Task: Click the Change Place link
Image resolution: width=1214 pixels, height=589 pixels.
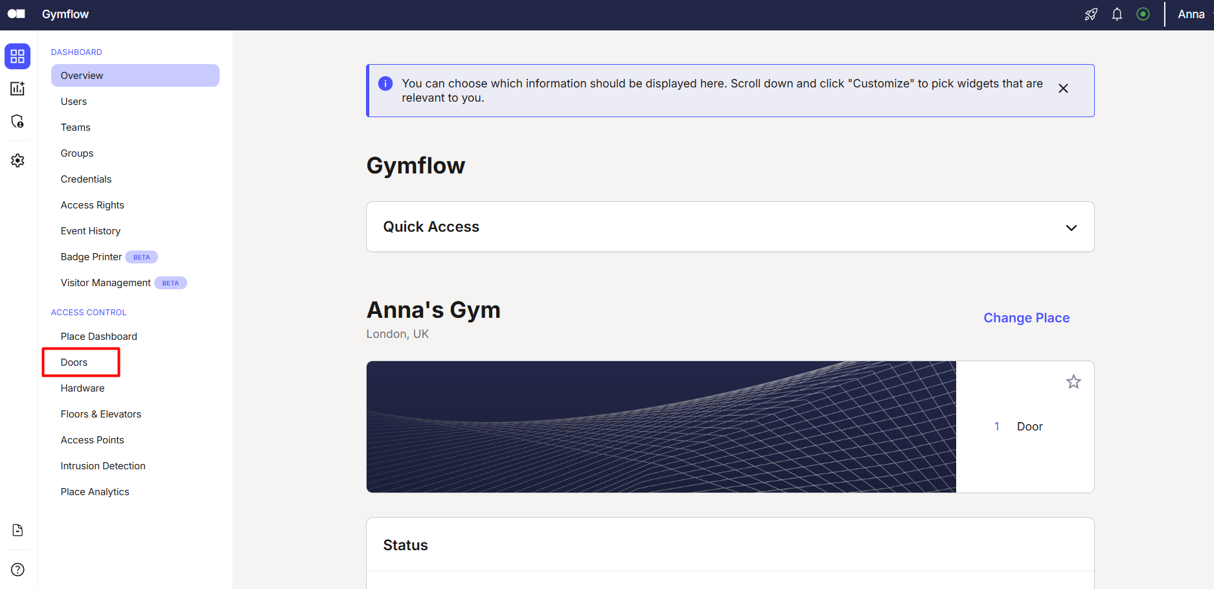Action: 1027,318
